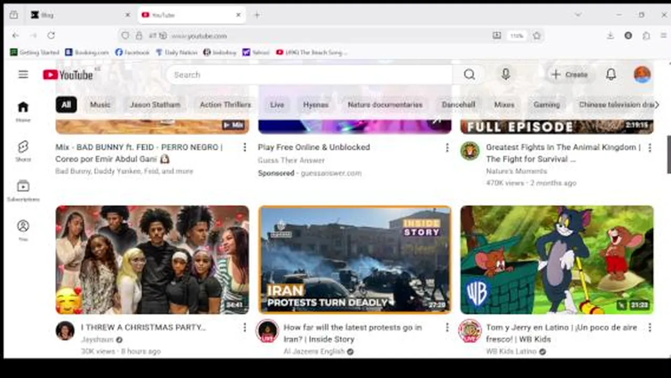Open Jayshaun channel avatar
The width and height of the screenshot is (671, 378).
coord(65,331)
